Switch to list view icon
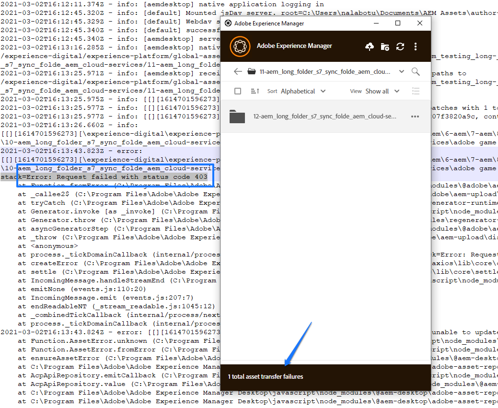498x408 pixels. click(416, 91)
